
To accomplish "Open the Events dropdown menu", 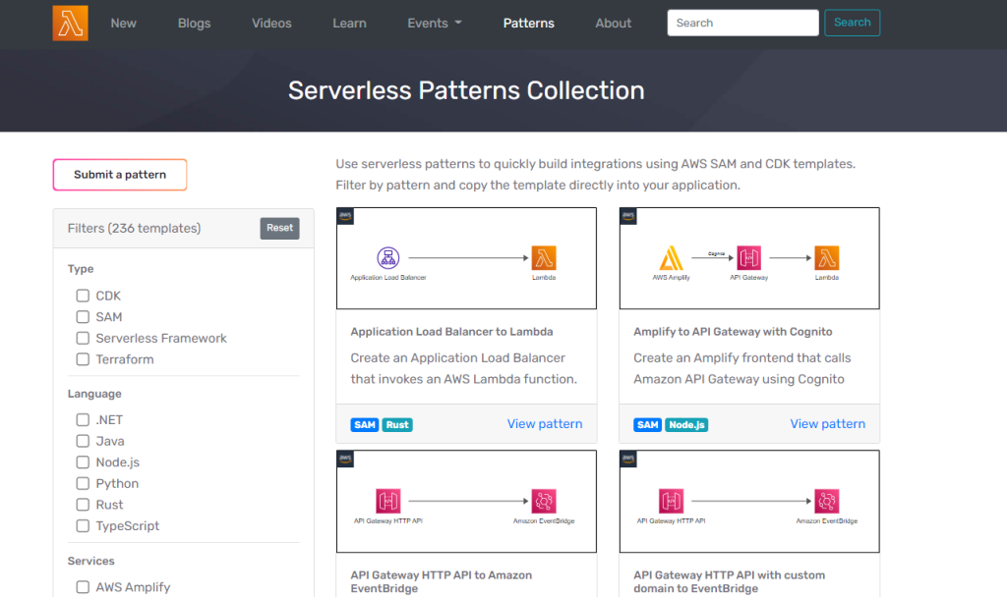I will pyautogui.click(x=434, y=23).
